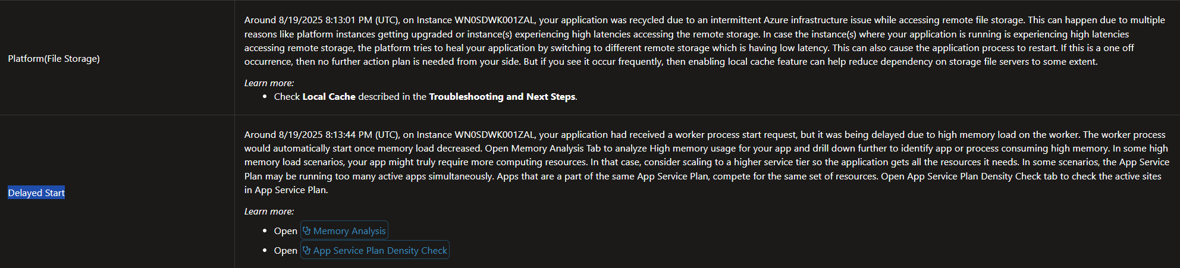Viewport: 1180px width, 268px height.
Task: Click the word Open before Memory Analysis
Action: (285, 231)
